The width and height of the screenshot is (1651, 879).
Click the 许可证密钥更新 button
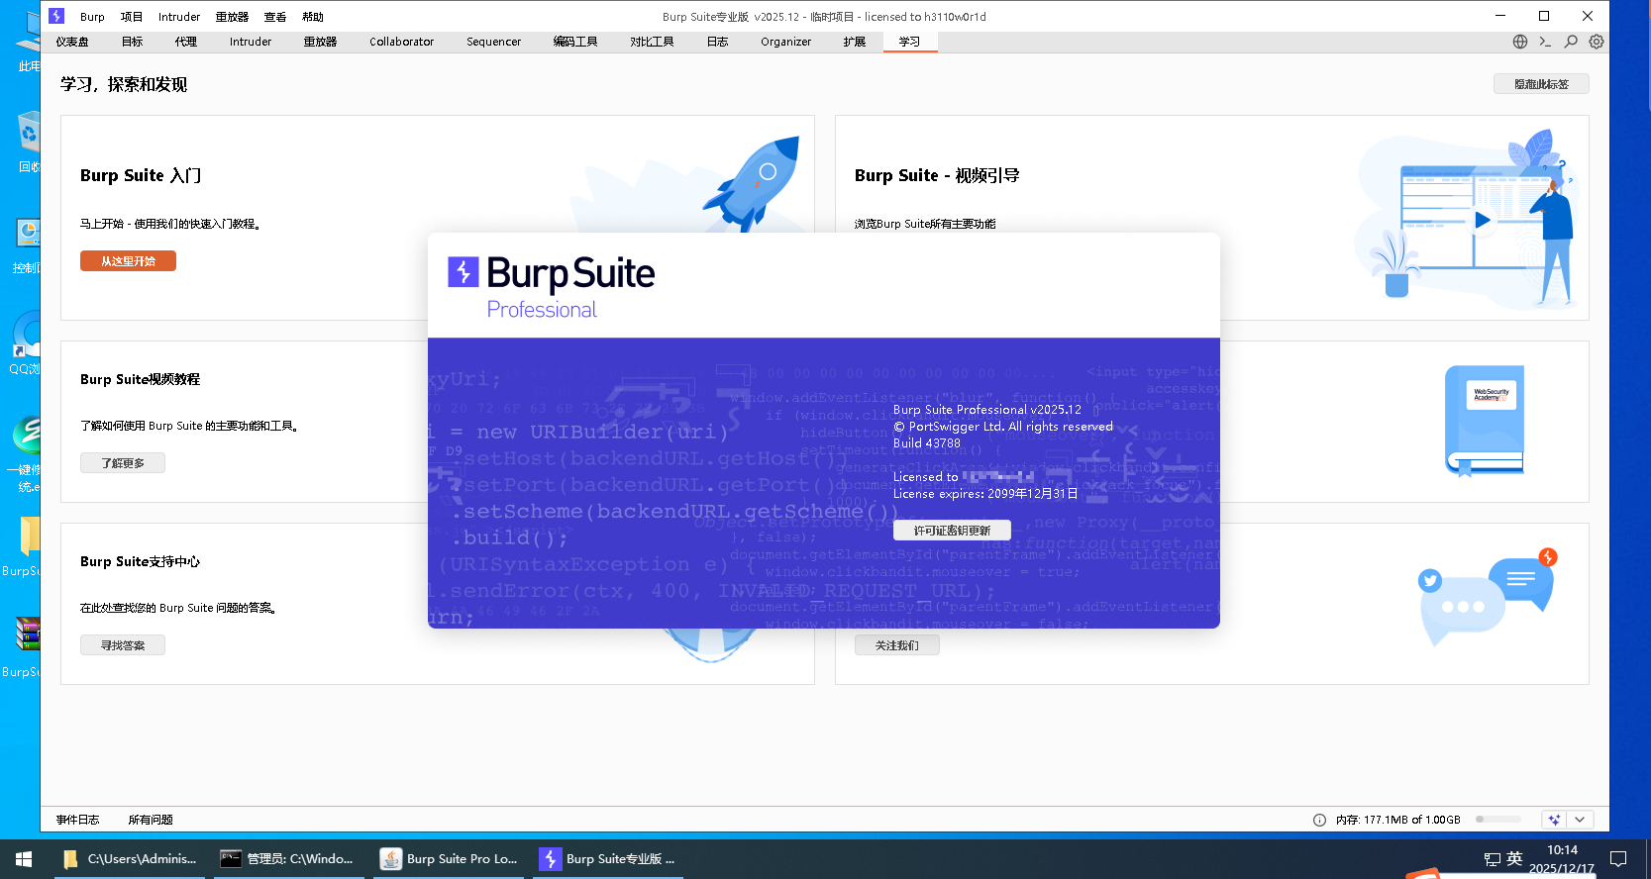click(952, 531)
